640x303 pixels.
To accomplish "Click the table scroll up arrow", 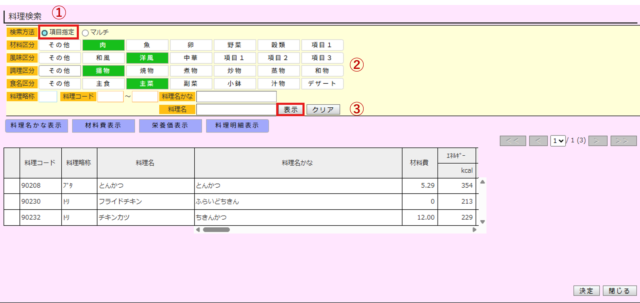I will 483,182.
